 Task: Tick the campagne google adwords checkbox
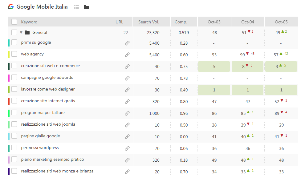pos(14,77)
